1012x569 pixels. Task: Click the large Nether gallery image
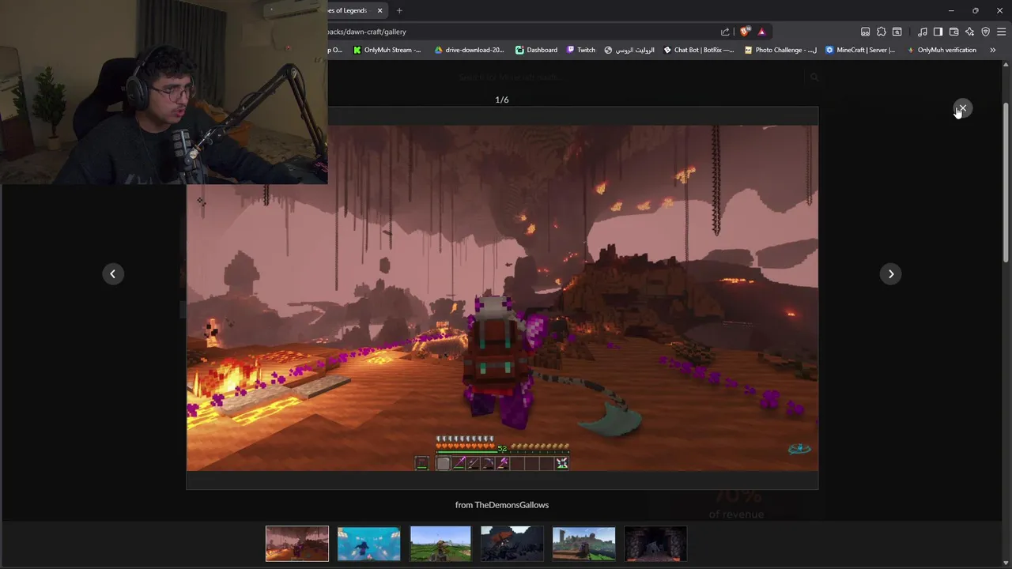(x=502, y=298)
